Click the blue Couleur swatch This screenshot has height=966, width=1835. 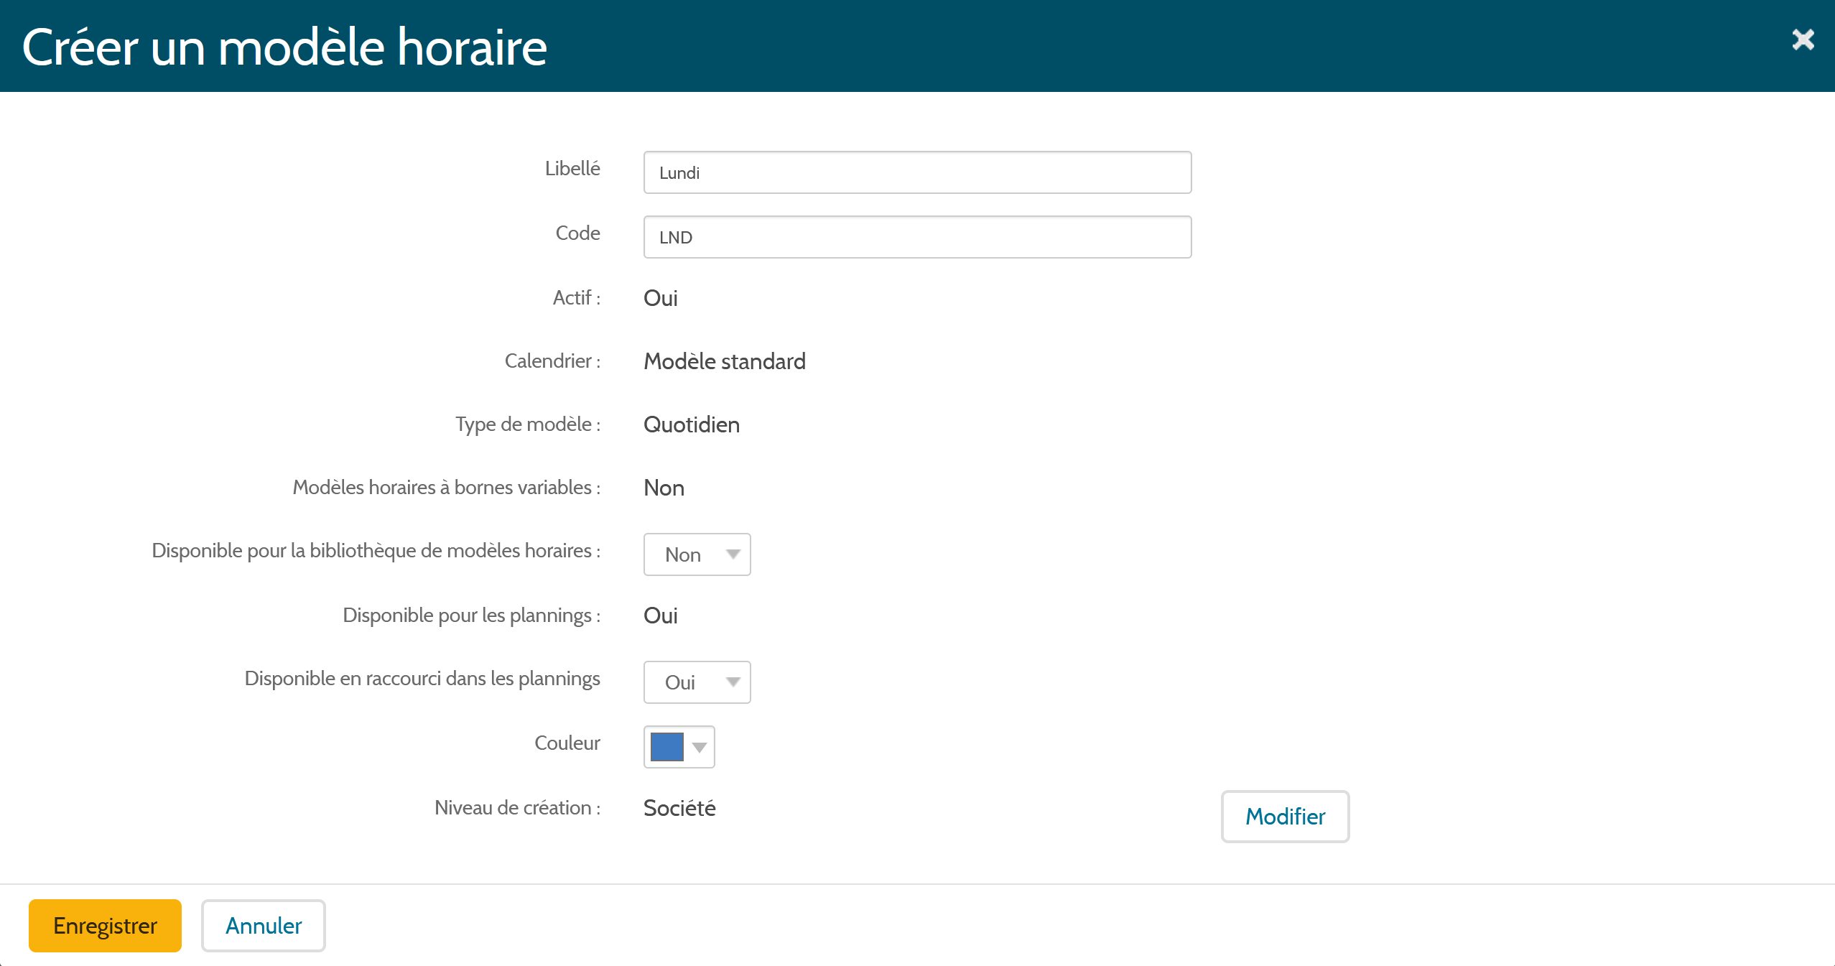[x=666, y=747]
